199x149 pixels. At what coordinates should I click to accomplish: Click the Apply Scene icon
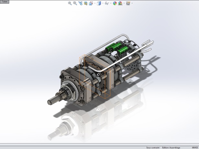click(120, 4)
